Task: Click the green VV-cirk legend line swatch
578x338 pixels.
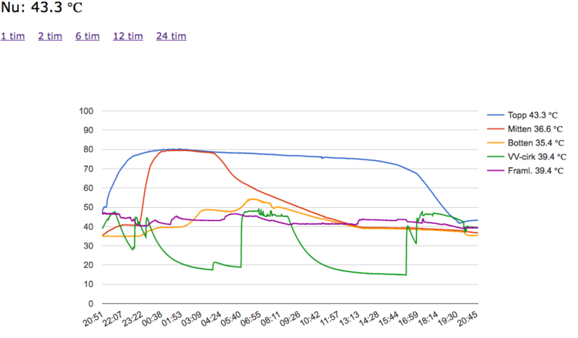Action: tap(492, 156)
